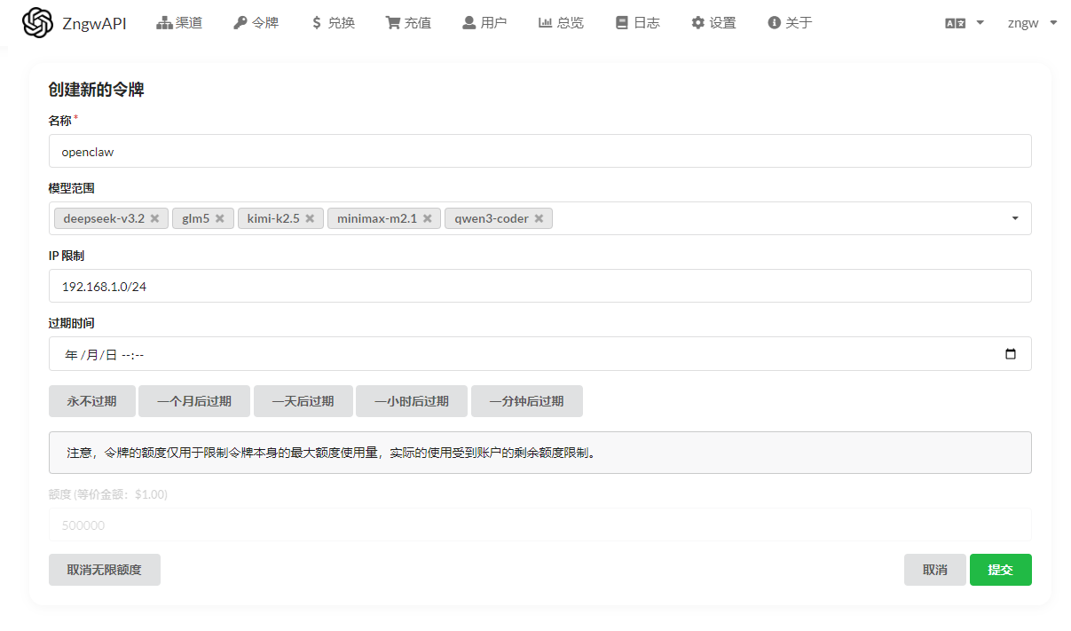Open the zngw user menu
This screenshot has width=1071, height=631.
coord(1032,23)
